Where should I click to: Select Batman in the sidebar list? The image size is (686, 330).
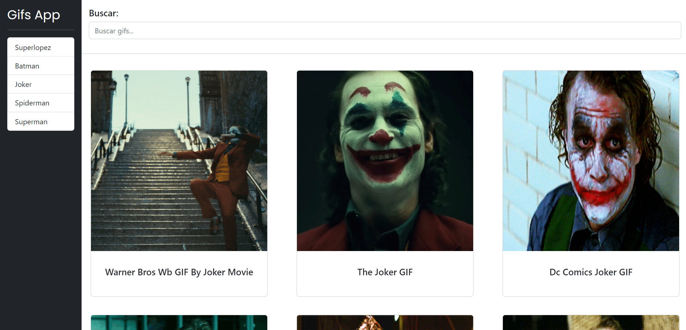point(41,66)
